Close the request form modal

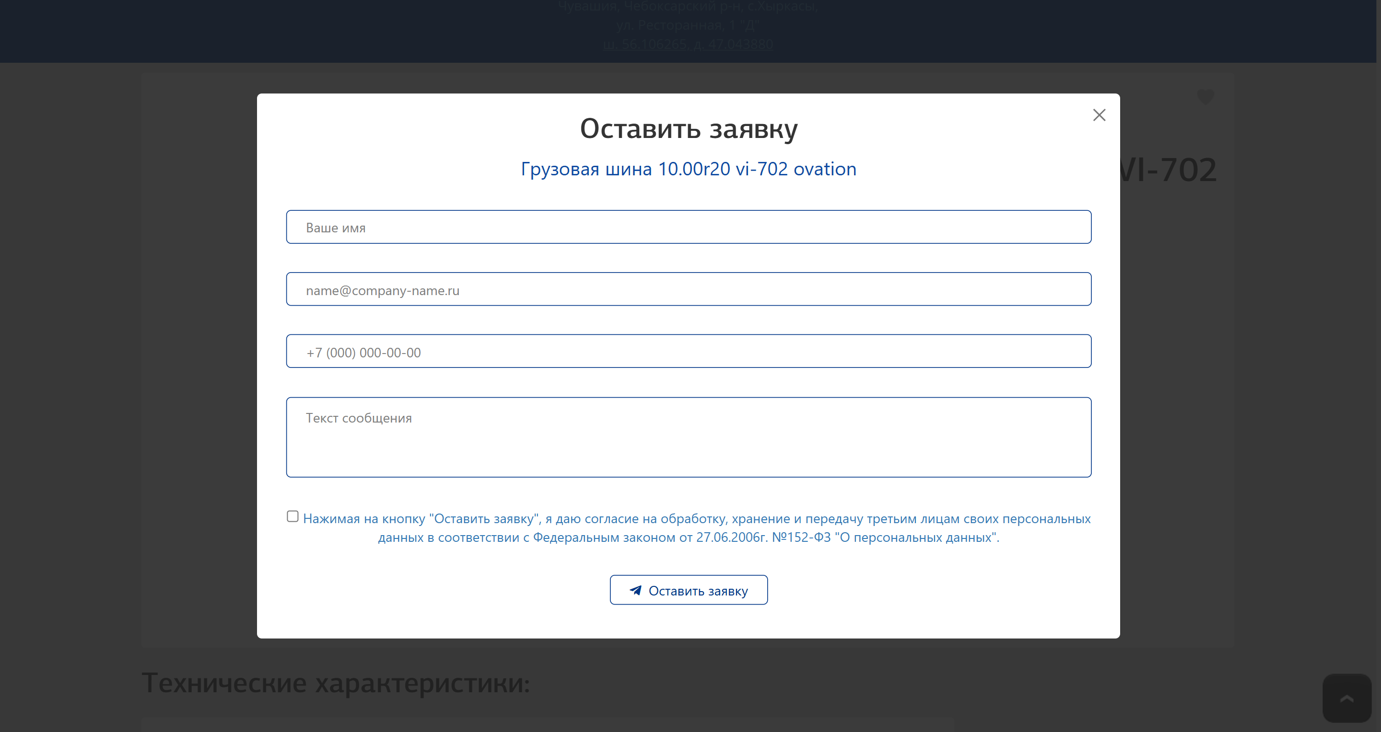coord(1099,115)
